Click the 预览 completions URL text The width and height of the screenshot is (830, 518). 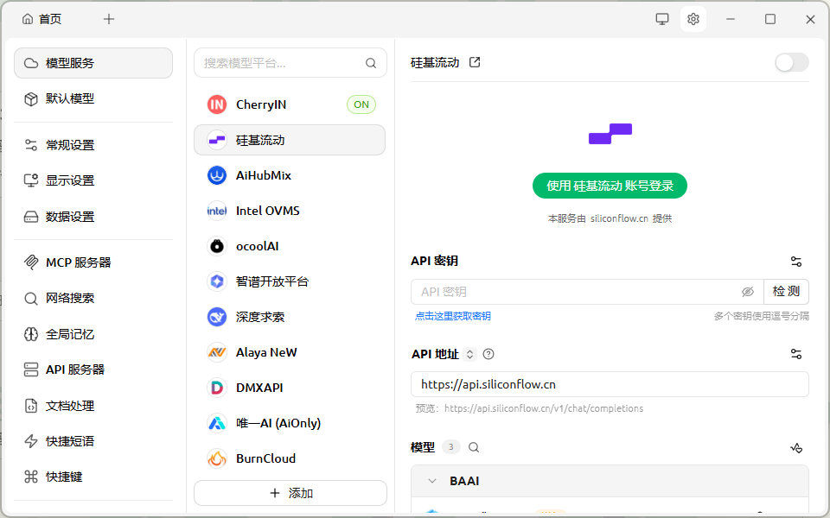pyautogui.click(x=529, y=408)
